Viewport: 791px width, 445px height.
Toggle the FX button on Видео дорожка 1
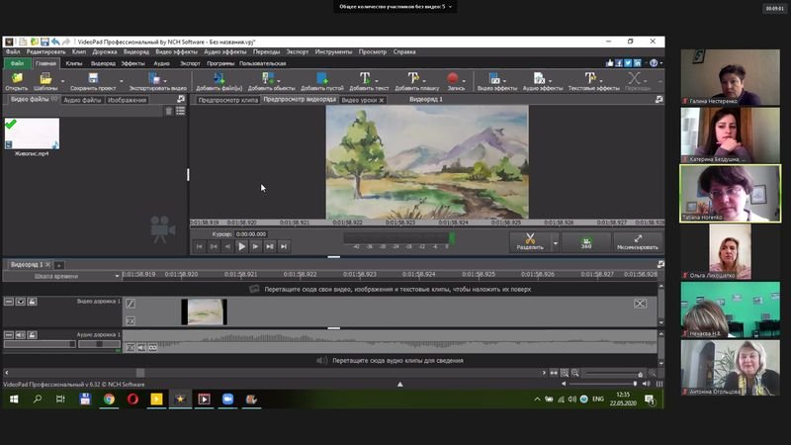tap(131, 320)
